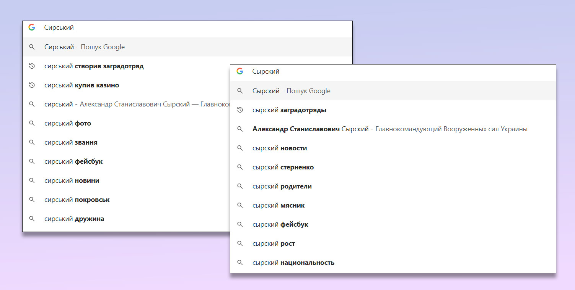Viewport: 575px width, 290px height.
Task: Click magnifier icon next to "Сырский - Пошук Google"
Action: pyautogui.click(x=240, y=91)
